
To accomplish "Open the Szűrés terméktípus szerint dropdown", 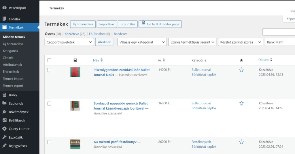I will [x=192, y=42].
